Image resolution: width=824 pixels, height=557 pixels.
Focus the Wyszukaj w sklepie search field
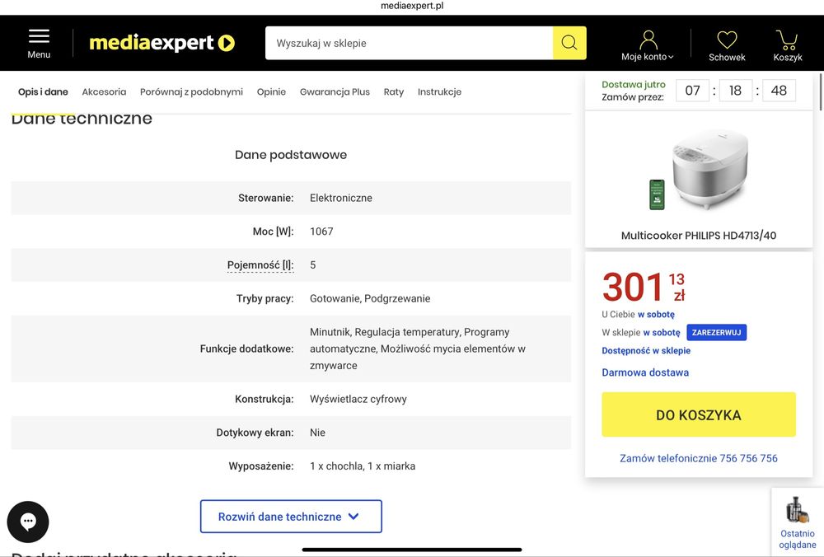(409, 43)
